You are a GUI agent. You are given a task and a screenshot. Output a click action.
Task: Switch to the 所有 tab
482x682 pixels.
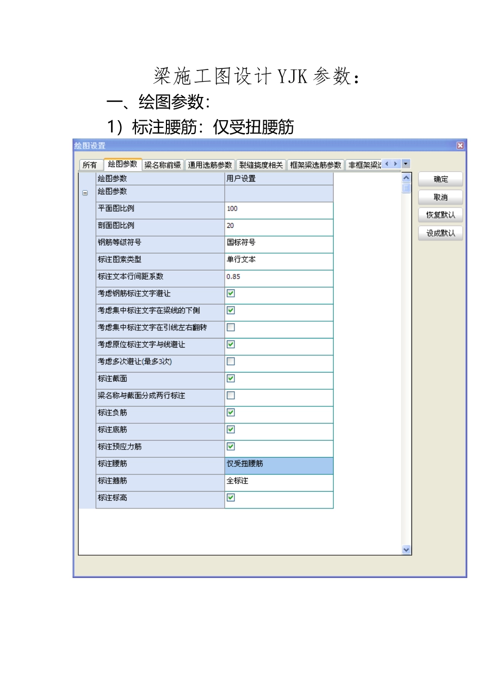tap(90, 165)
